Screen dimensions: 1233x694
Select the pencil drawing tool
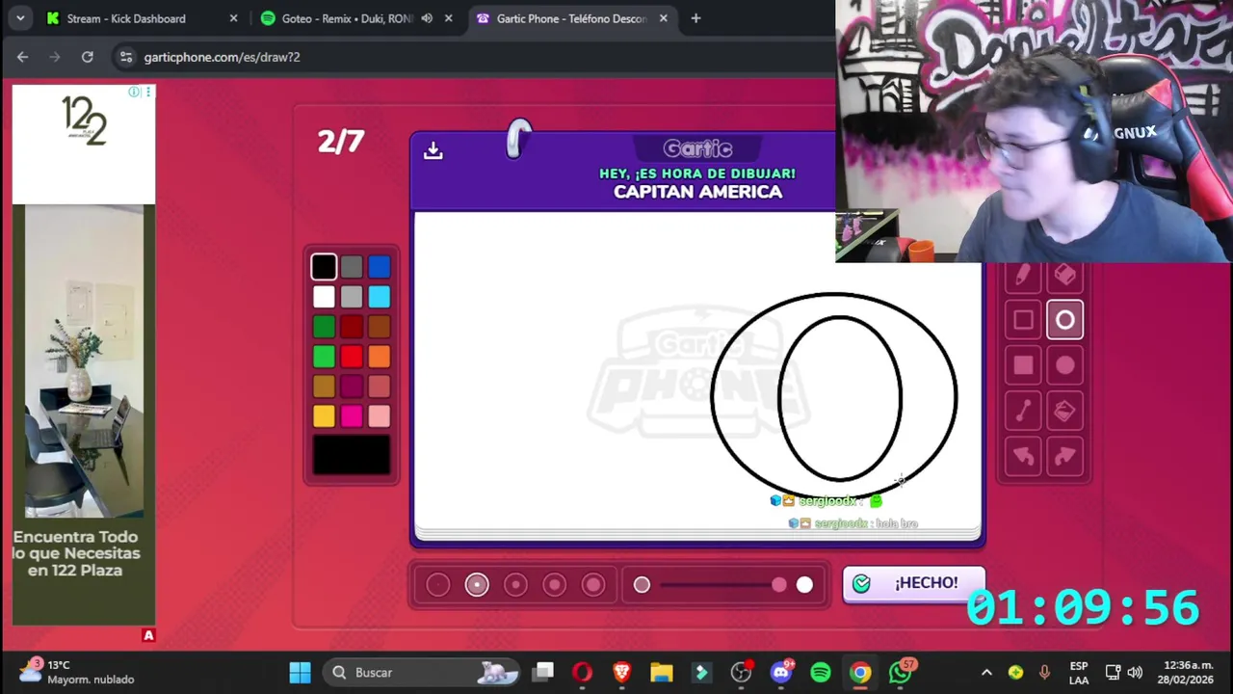[1023, 275]
